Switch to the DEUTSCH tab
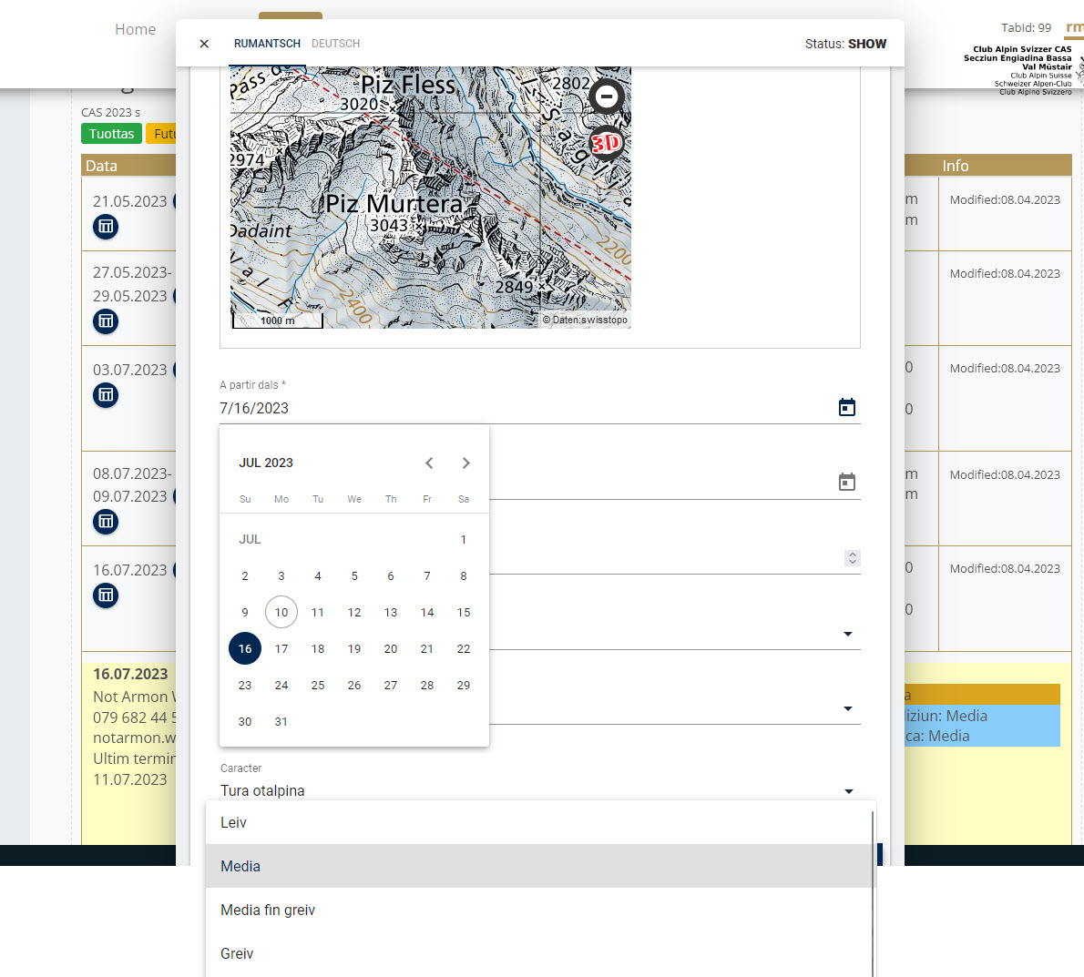This screenshot has height=977, width=1084. click(335, 44)
